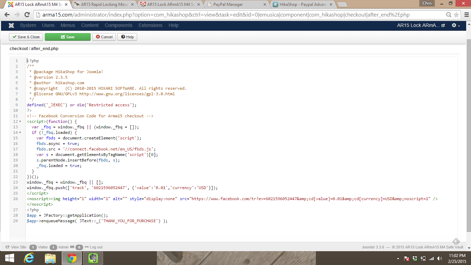Open the gear settings dropdown
Screen dimensions: 471x265
tap(456, 26)
